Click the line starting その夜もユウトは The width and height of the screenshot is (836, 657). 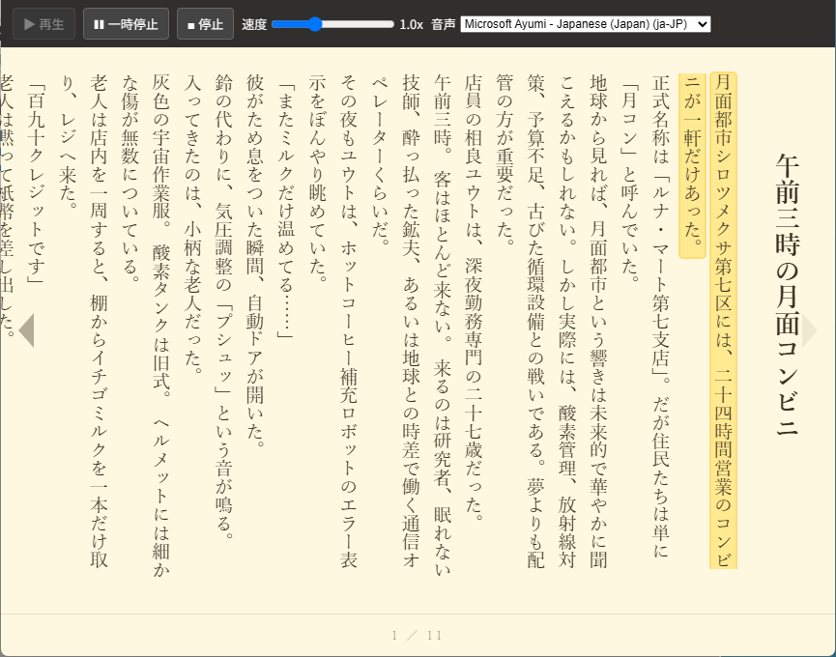tap(348, 322)
